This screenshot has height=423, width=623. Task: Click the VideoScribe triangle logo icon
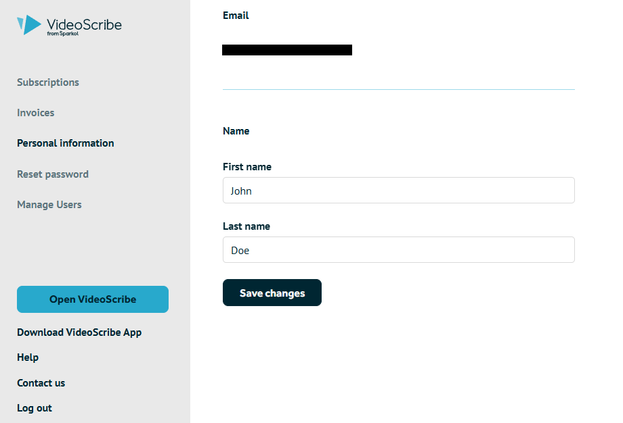coord(29,24)
